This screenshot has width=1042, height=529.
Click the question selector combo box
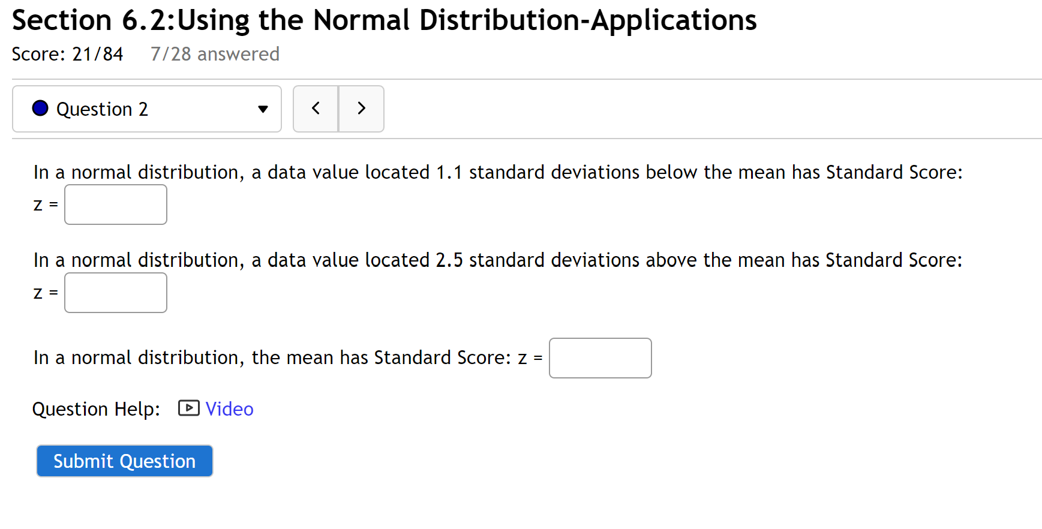coord(146,109)
